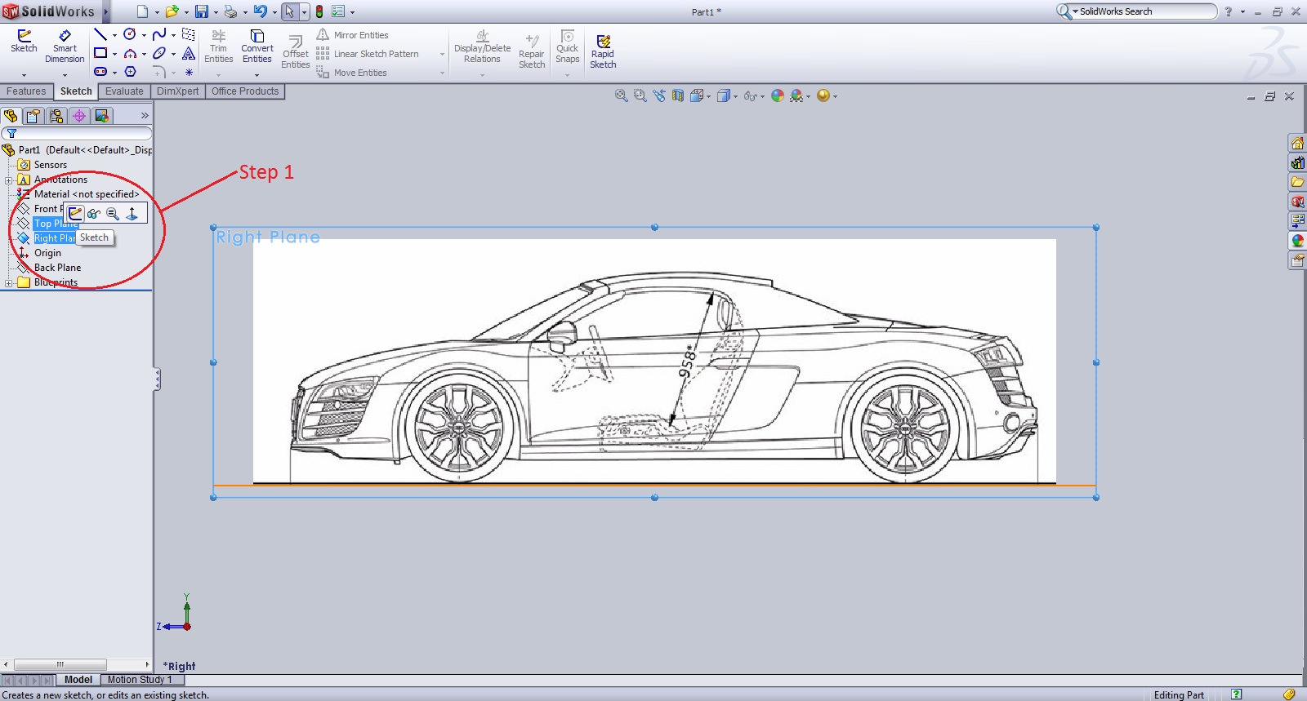Click Zoom to Area icon
Screen dimensions: 1307x701
point(640,95)
